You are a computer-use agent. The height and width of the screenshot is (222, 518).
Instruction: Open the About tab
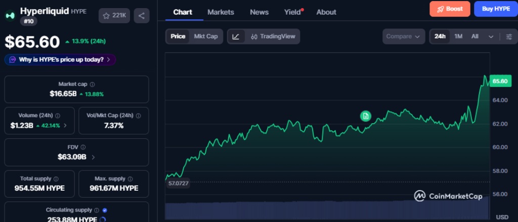(326, 12)
